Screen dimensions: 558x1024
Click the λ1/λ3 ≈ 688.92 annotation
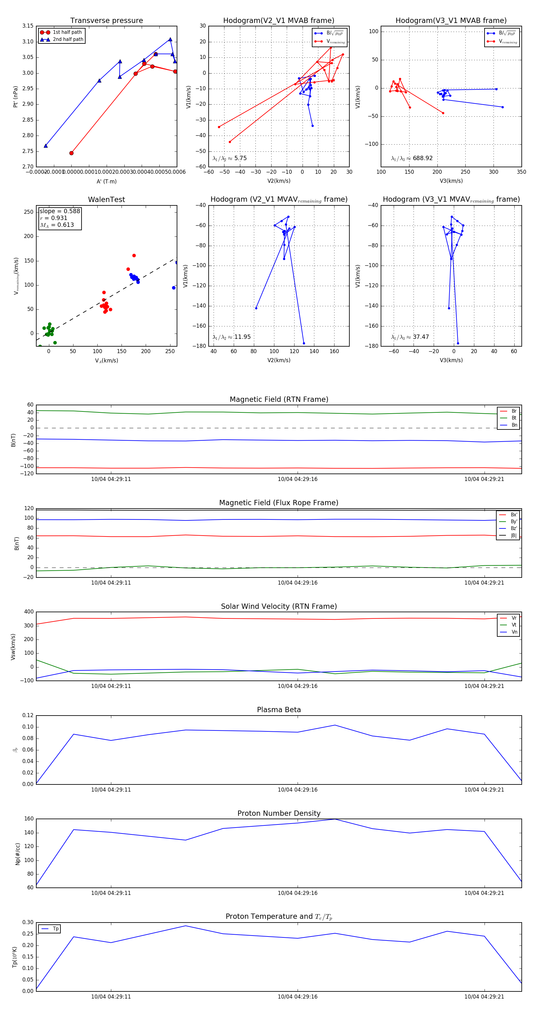coord(411,158)
